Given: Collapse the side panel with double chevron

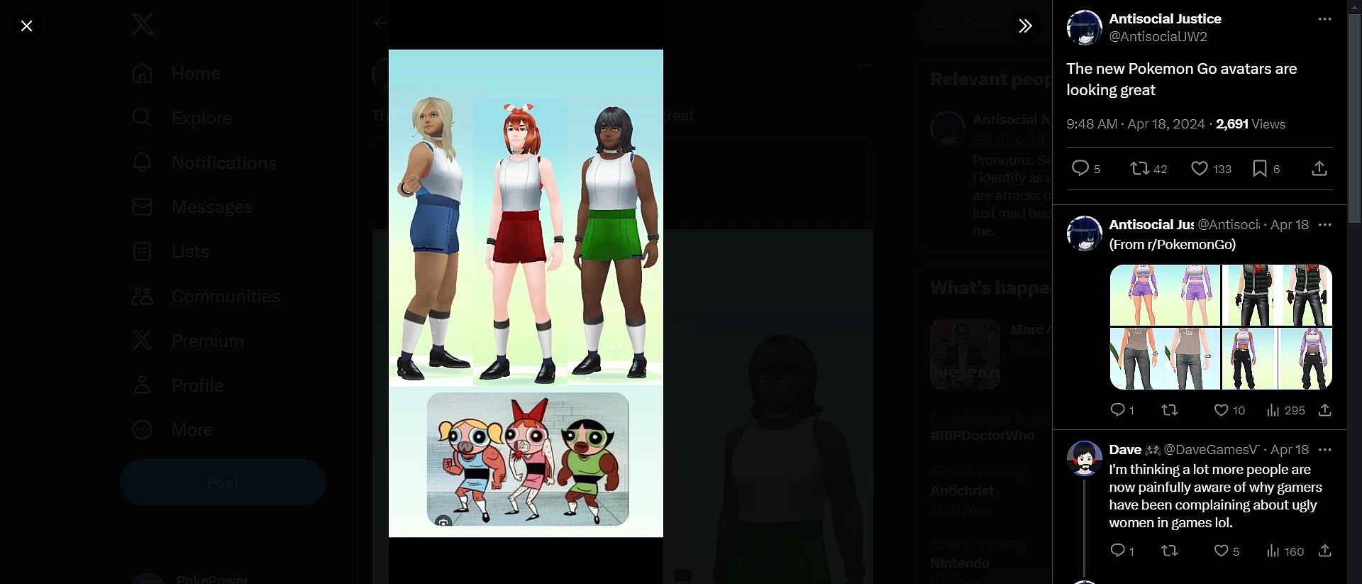Looking at the screenshot, I should point(1025,26).
